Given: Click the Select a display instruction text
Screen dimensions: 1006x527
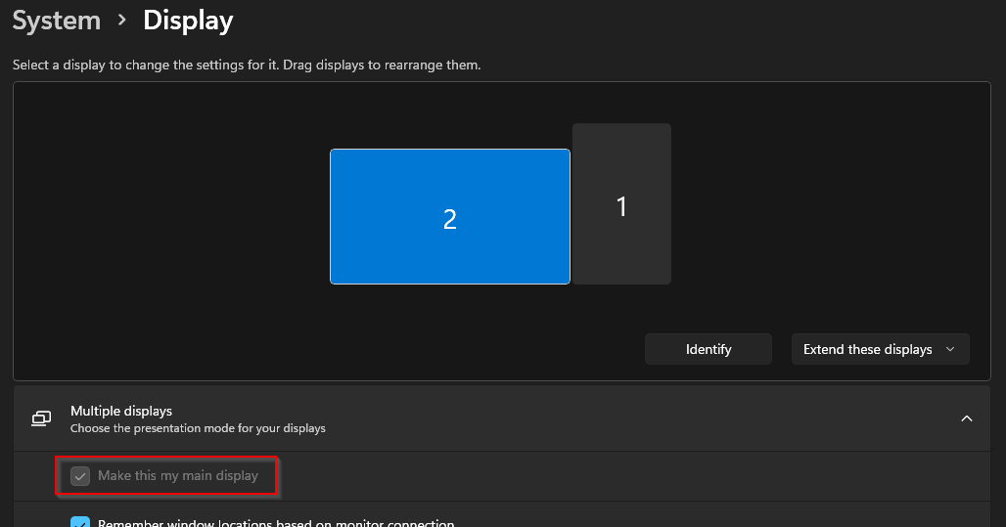Looking at the screenshot, I should [247, 66].
